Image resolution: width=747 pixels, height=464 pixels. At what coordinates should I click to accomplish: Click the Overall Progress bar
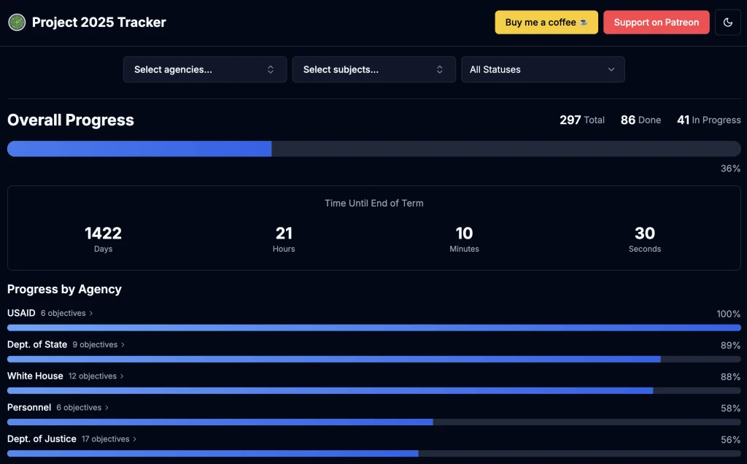point(374,149)
